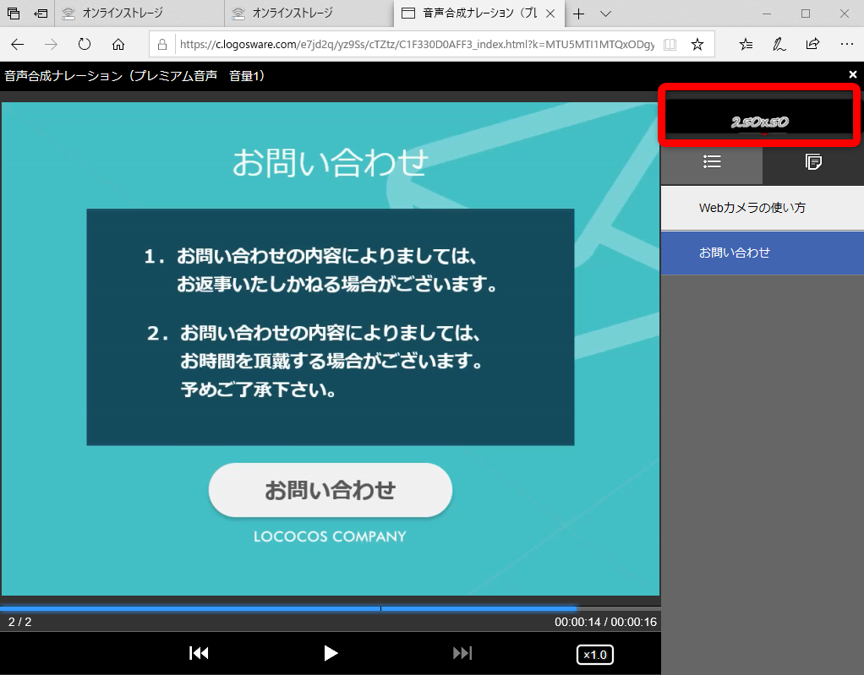
Task: Add this page to favorites with star
Action: (x=697, y=45)
